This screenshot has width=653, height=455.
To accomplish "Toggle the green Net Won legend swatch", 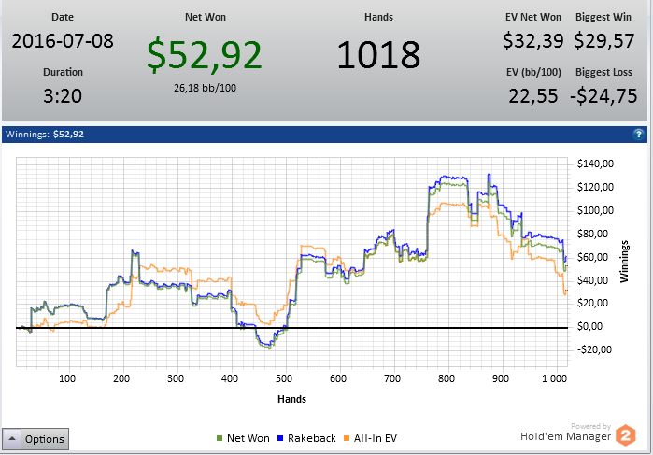I will click(220, 438).
